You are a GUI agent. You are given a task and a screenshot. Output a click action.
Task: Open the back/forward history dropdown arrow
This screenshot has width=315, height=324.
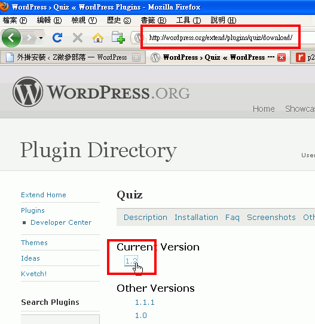[41, 38]
